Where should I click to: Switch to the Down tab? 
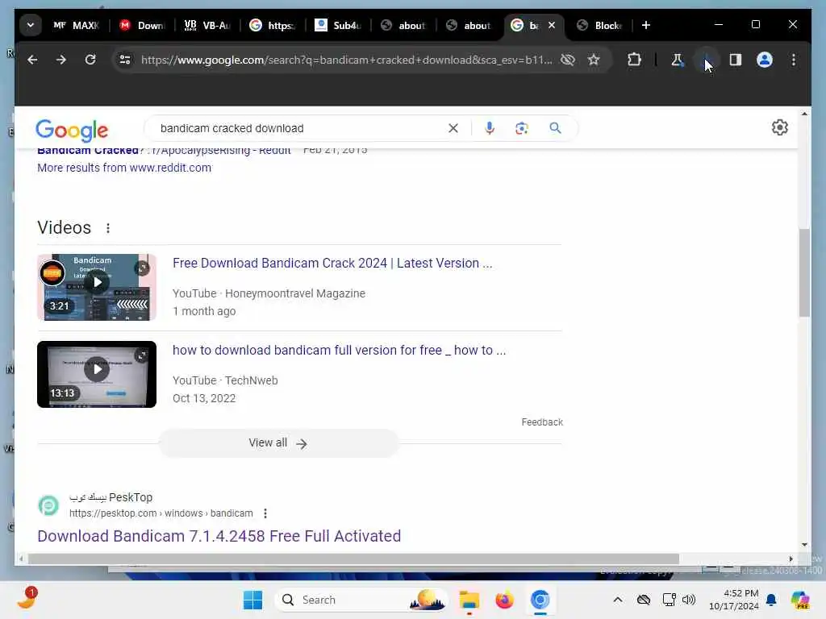(x=142, y=25)
